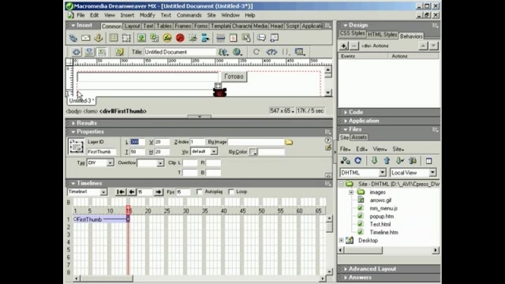Open Overflow dropdown
This screenshot has height=284, width=505.
[160, 163]
